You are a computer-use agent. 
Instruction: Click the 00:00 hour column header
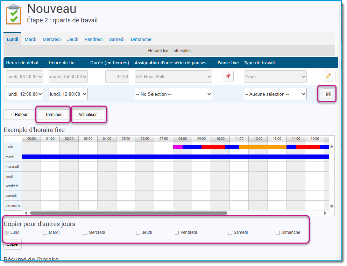31,139
